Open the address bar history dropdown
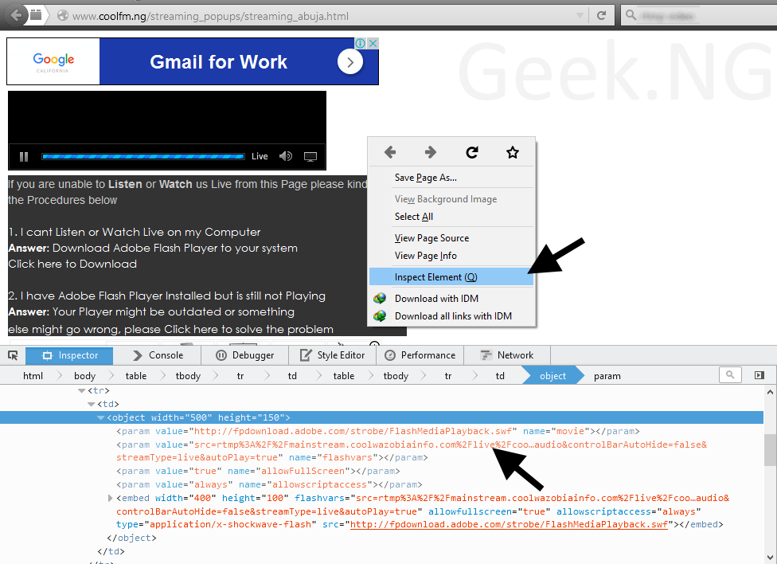The image size is (777, 564). 580,16
